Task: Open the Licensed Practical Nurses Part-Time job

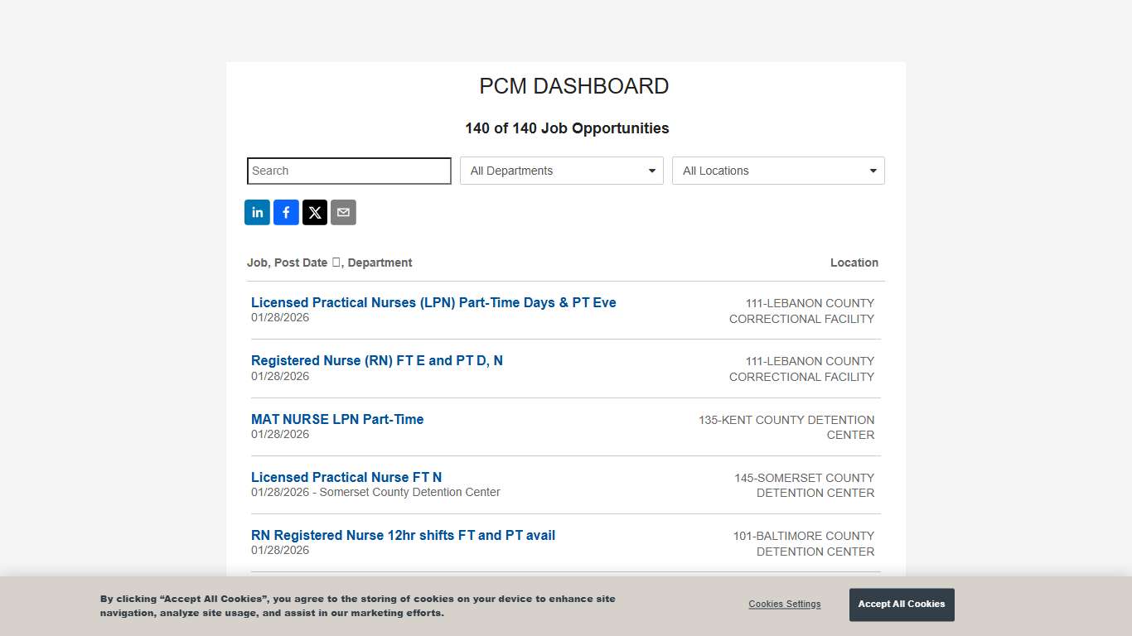Action: coord(433,302)
